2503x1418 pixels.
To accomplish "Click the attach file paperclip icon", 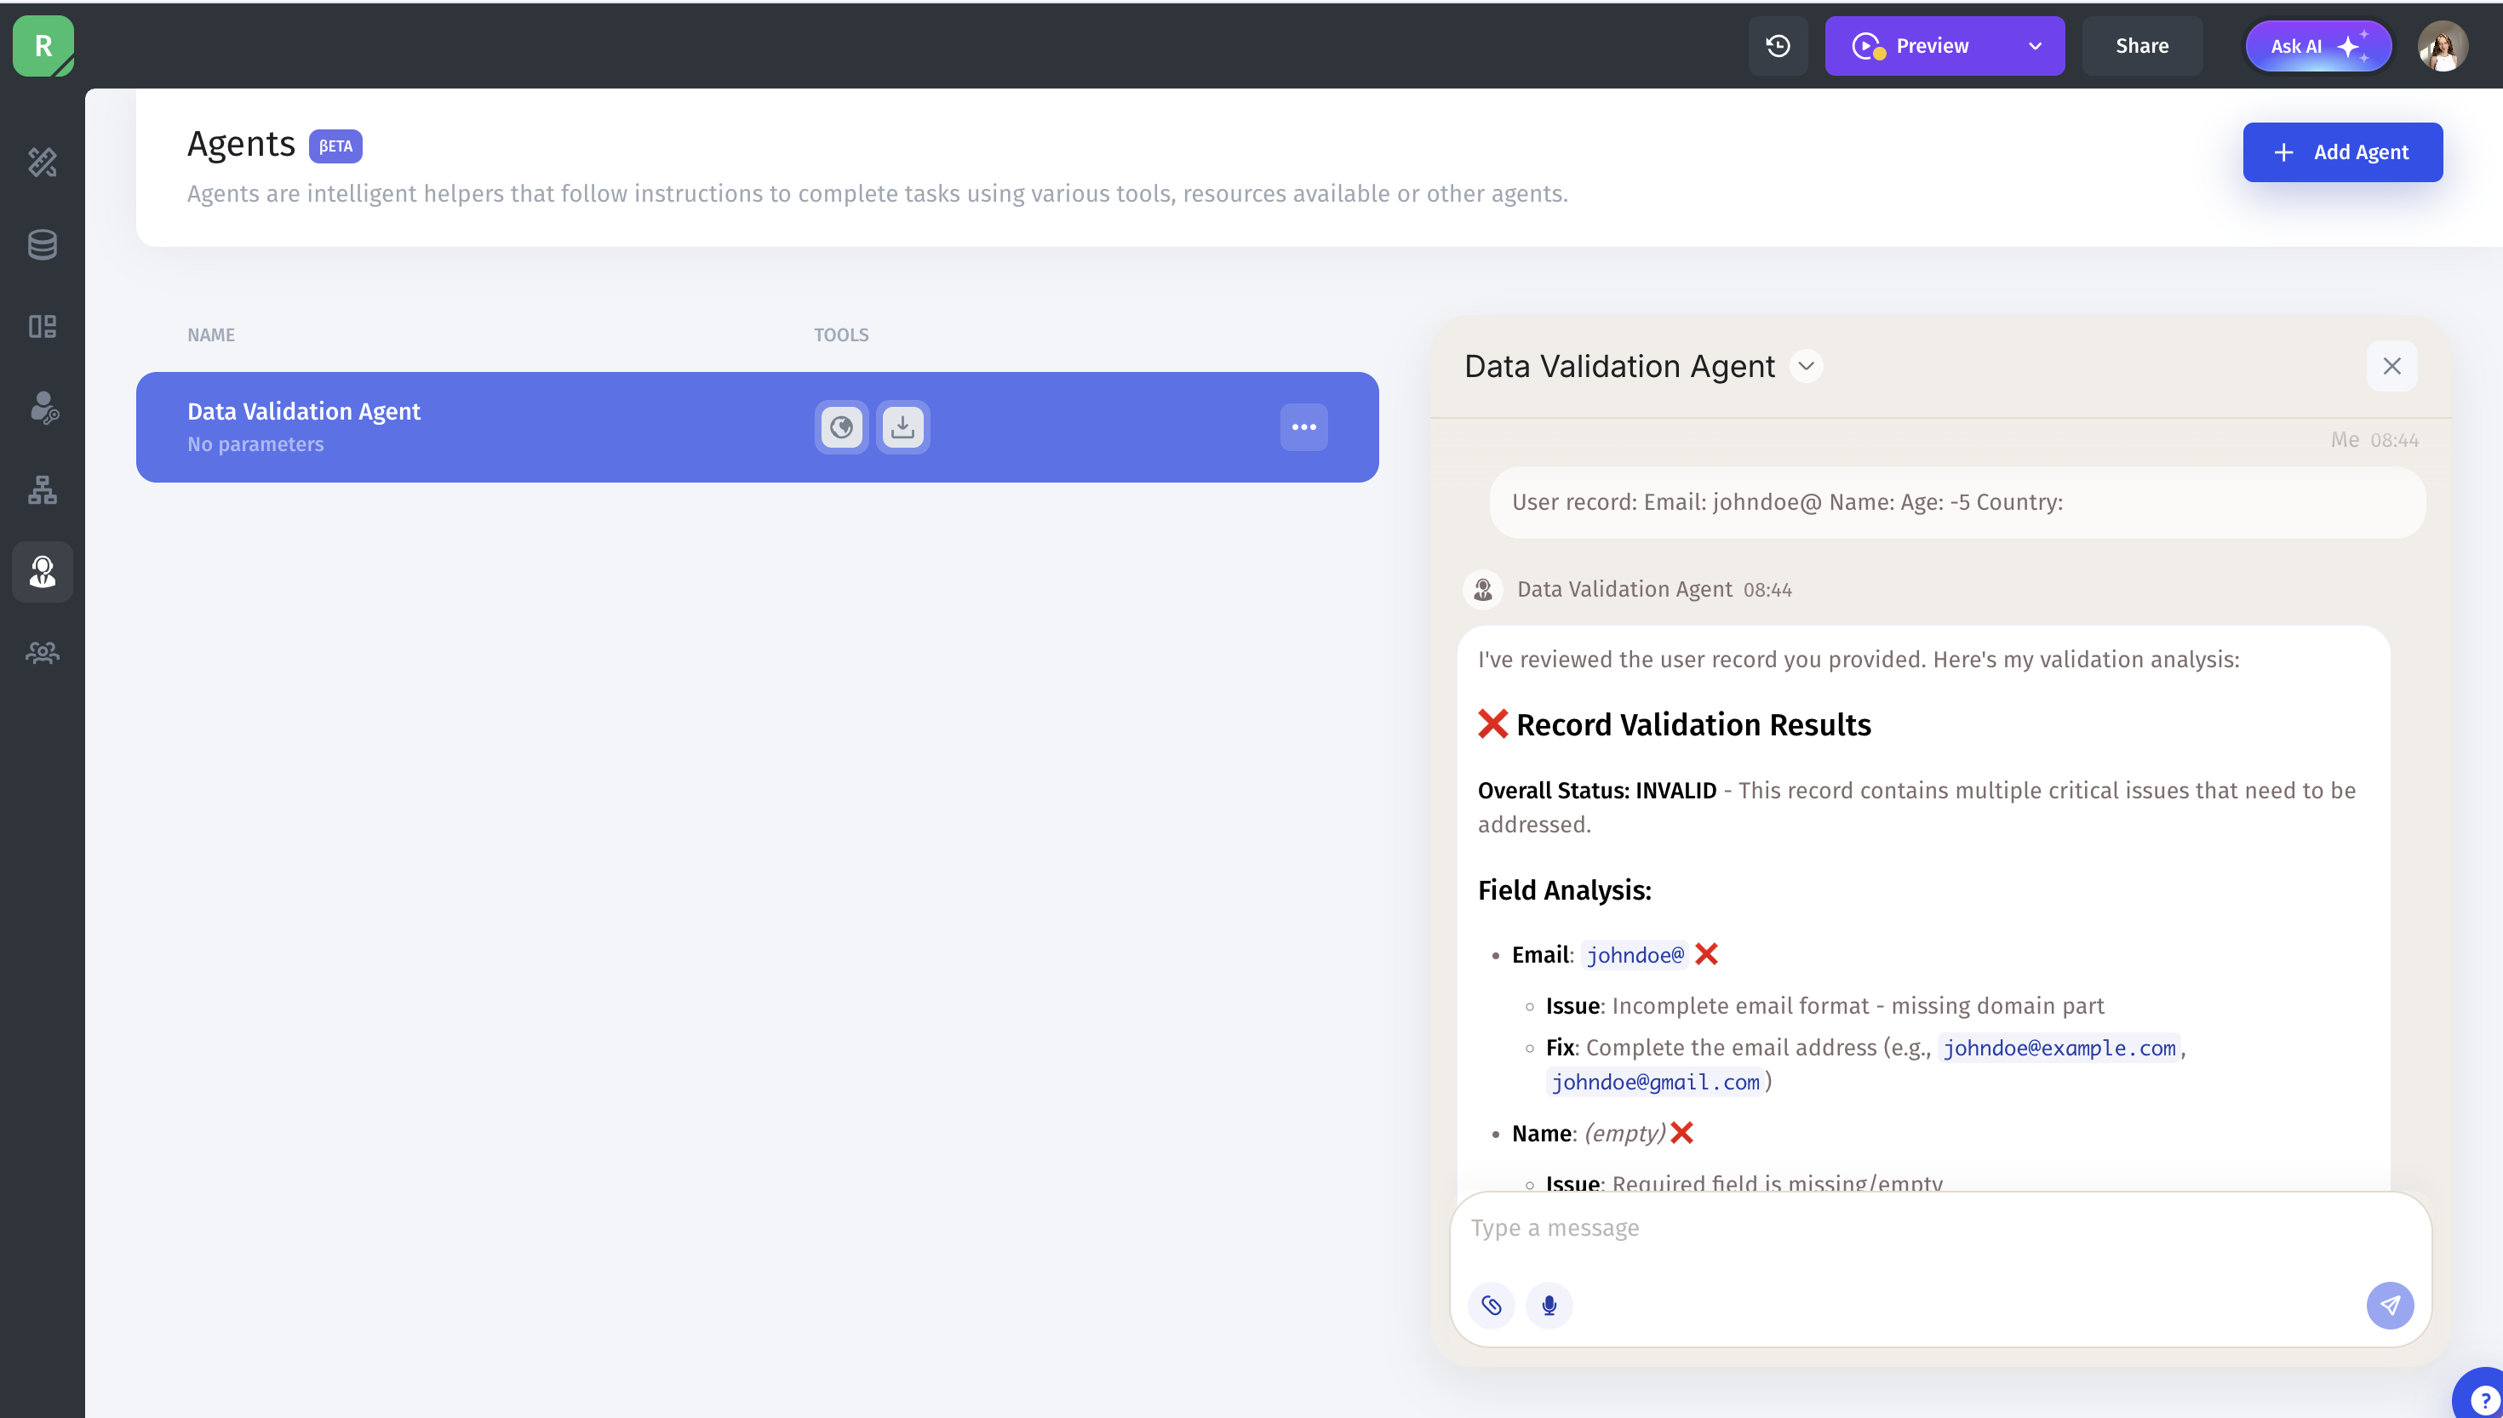I will coord(1491,1305).
